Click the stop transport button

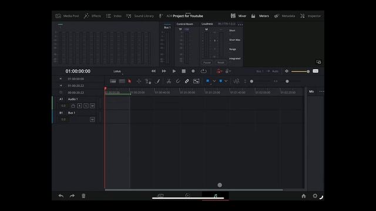184,72
